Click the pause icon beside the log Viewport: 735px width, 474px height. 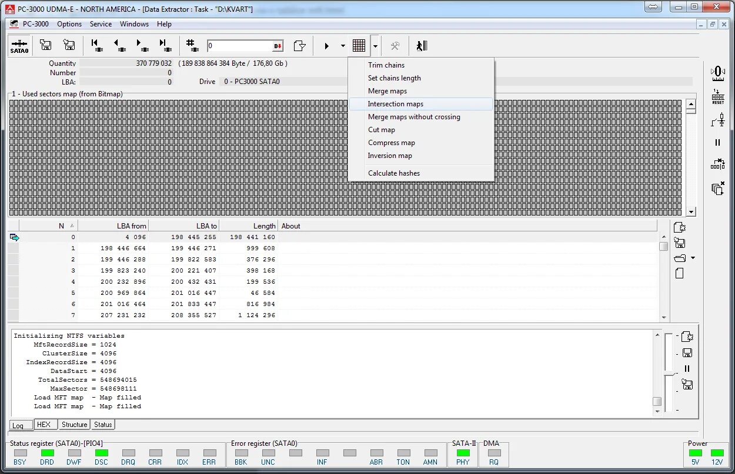pos(687,369)
